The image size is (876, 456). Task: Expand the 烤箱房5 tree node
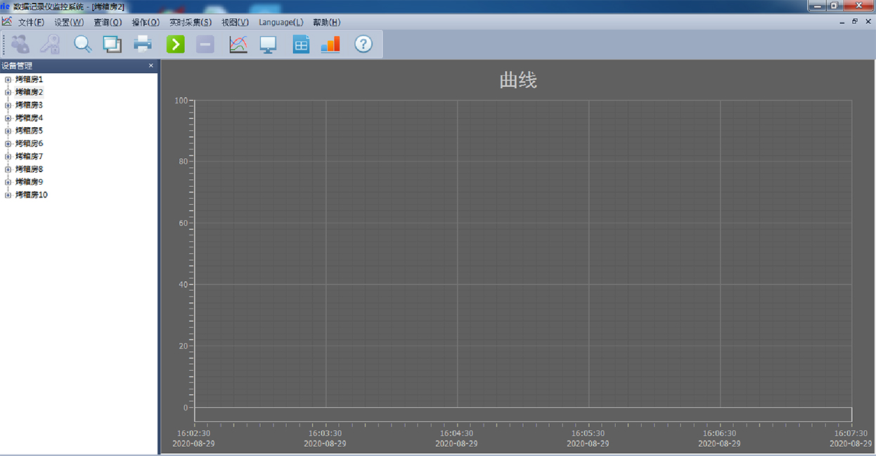coord(8,131)
